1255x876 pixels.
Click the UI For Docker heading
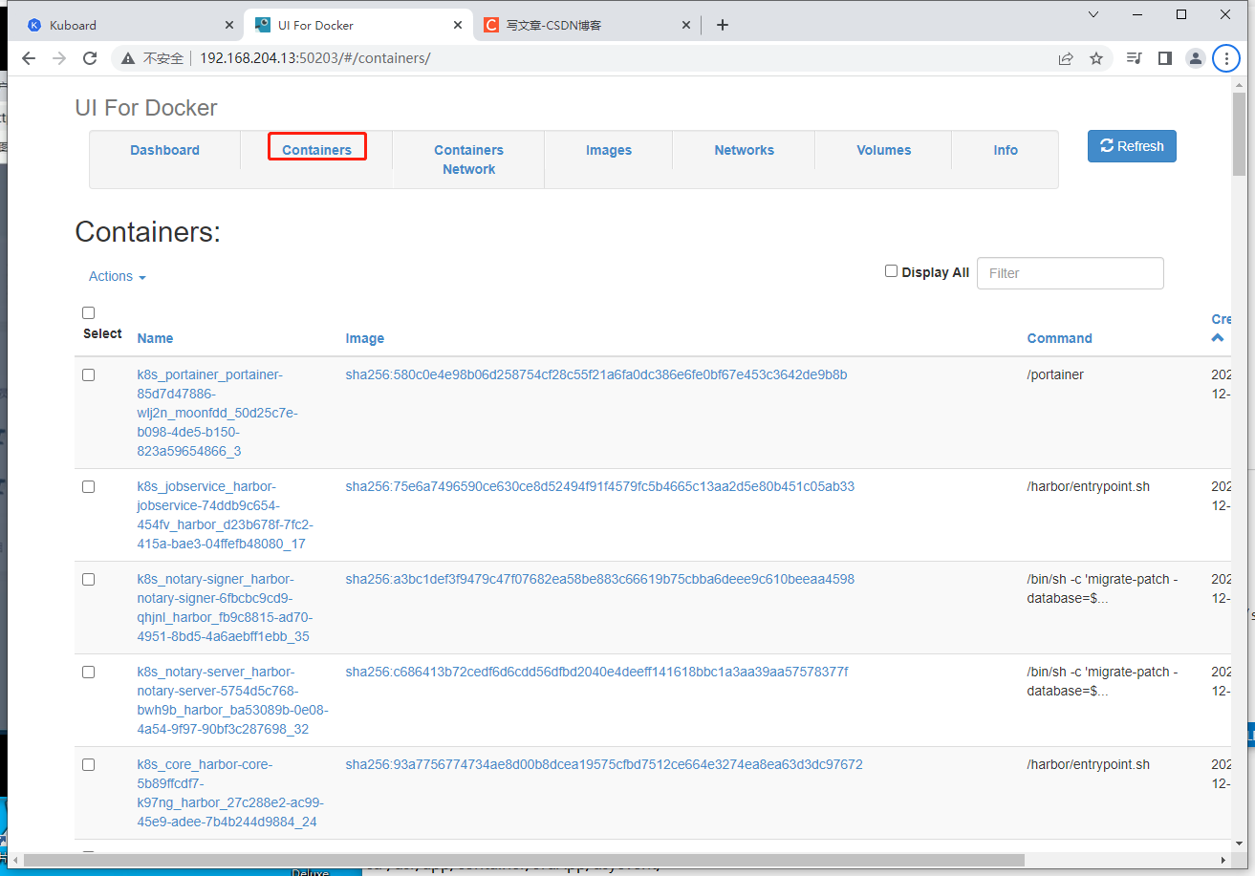click(146, 108)
